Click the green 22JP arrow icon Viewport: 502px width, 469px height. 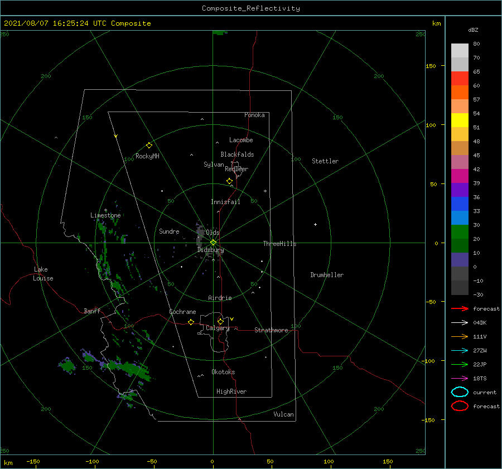pyautogui.click(x=460, y=364)
